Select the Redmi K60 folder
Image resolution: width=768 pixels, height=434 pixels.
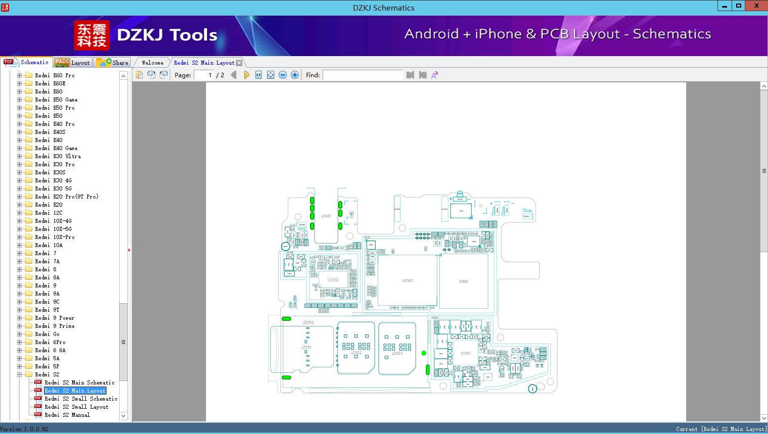[48, 91]
